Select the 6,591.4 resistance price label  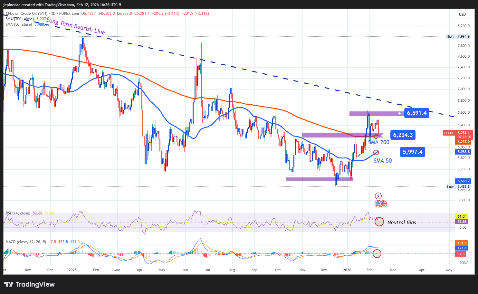[x=416, y=113]
